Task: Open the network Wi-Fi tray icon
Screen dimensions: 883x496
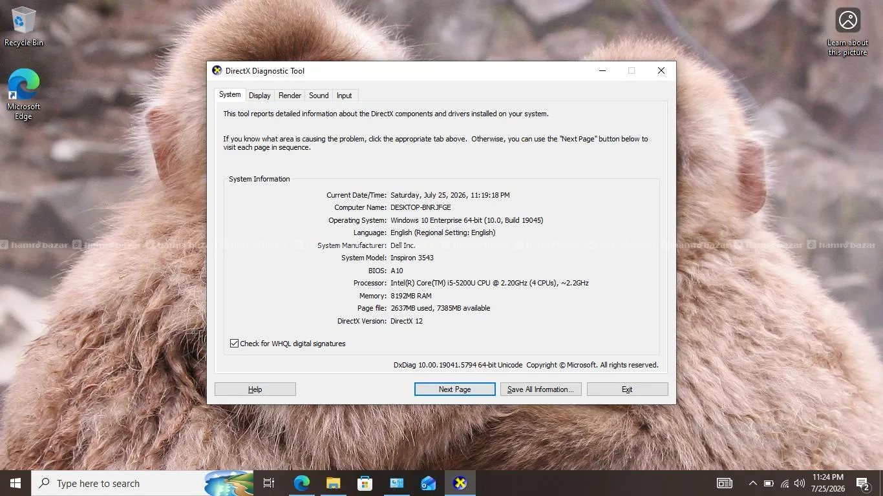Action: (784, 483)
